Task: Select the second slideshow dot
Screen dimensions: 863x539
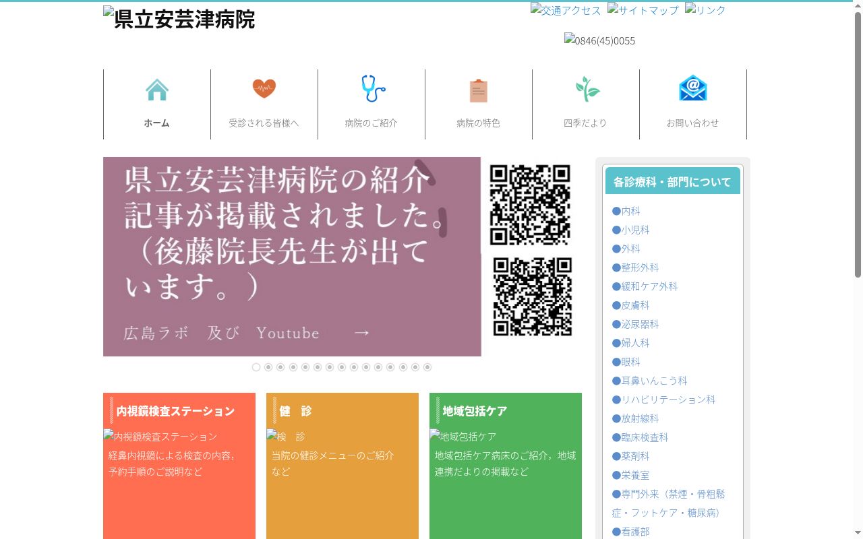Action: pos(268,367)
